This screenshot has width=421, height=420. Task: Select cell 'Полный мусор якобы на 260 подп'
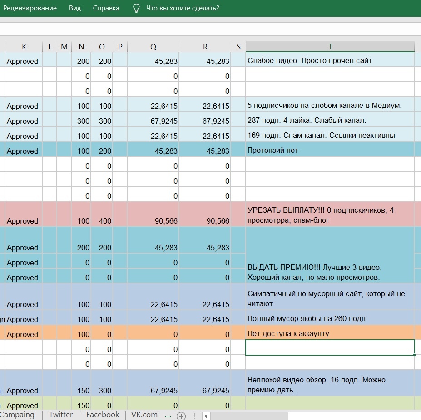(330, 318)
